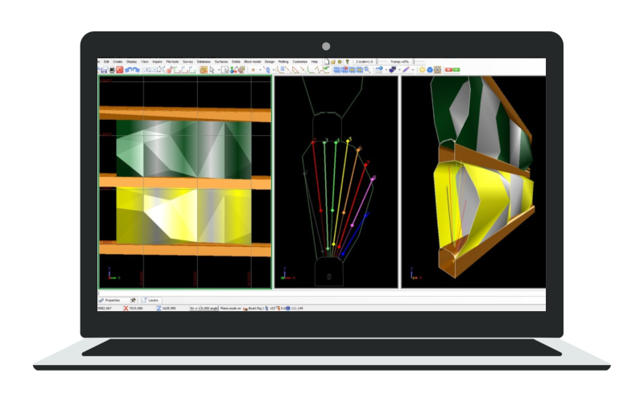The width and height of the screenshot is (644, 402).
Task: Switch to the Layers tab
Action: (151, 300)
